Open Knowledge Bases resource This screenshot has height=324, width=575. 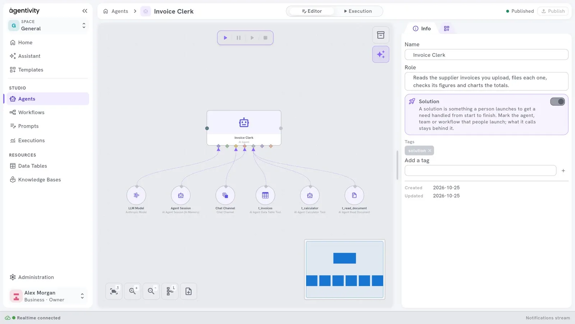tap(47, 180)
